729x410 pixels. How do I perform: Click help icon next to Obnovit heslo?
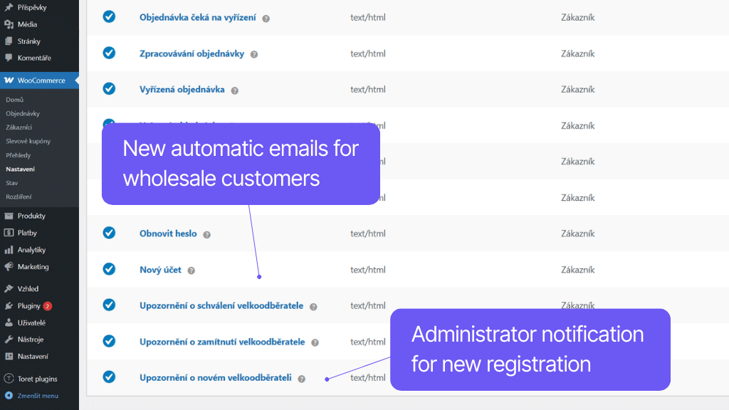click(207, 235)
